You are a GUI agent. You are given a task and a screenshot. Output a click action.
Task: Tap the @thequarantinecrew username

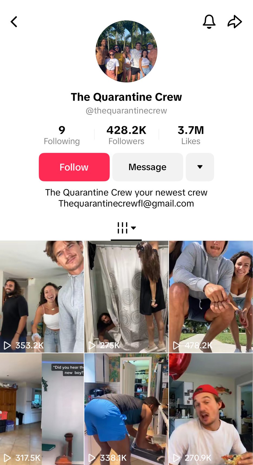pos(126,111)
